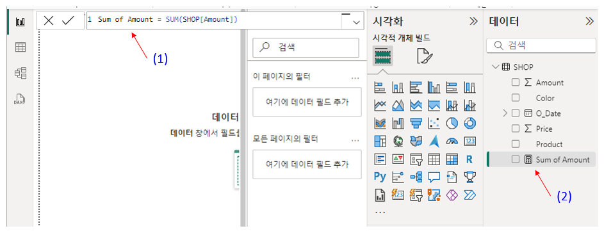
Task: Choose the Waterfall chart visual
Action: [398, 124]
